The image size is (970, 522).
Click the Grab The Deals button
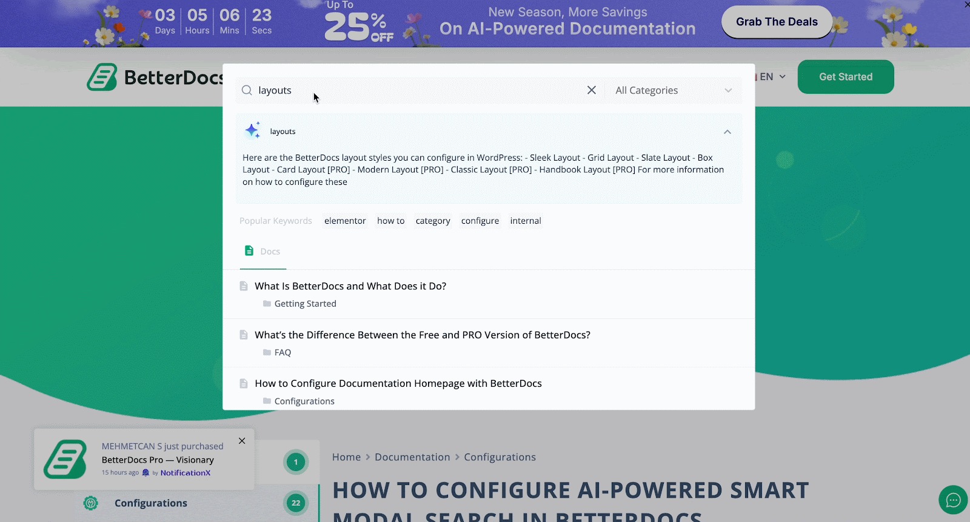tap(777, 22)
